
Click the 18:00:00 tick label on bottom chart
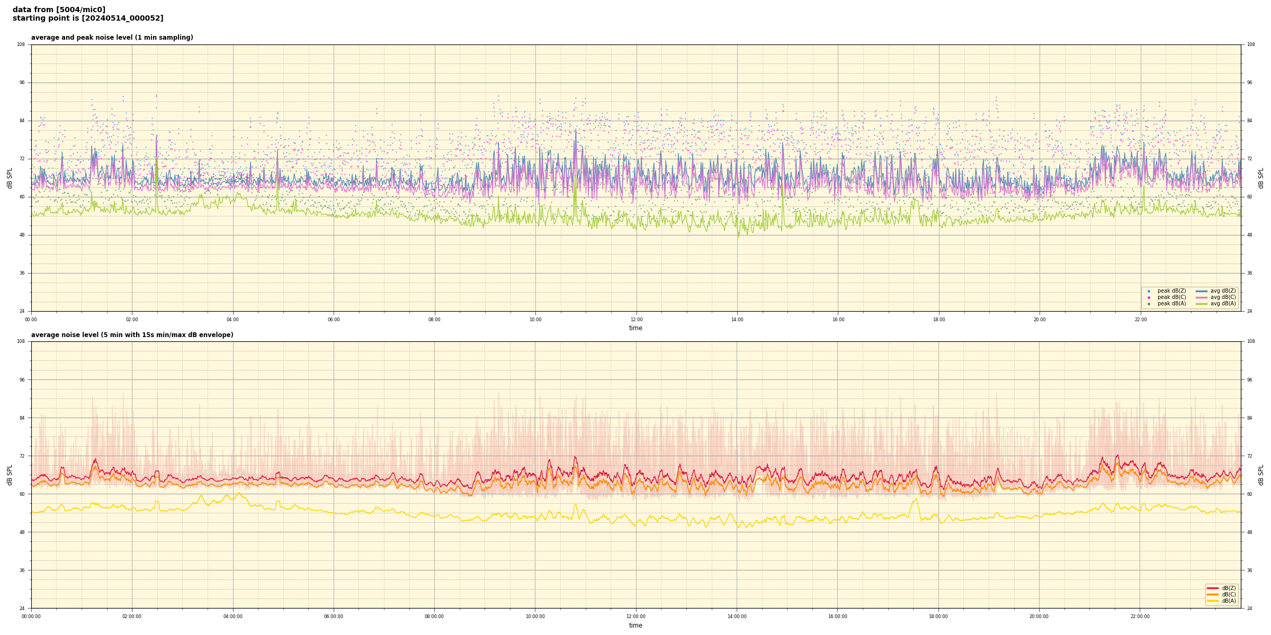pyautogui.click(x=938, y=616)
